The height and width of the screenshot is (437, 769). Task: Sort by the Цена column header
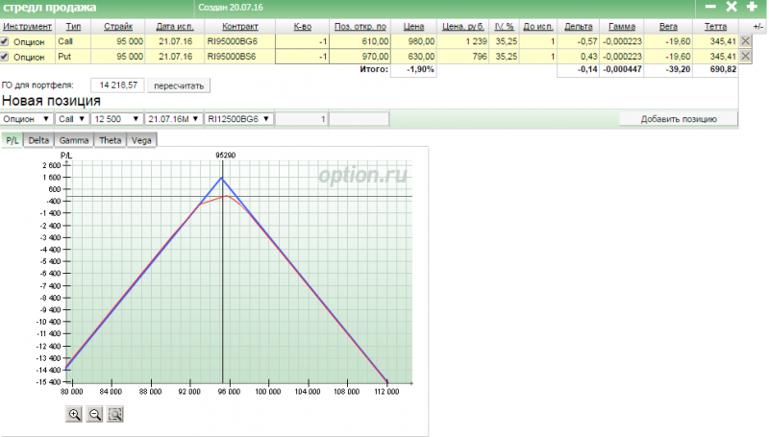tap(414, 27)
